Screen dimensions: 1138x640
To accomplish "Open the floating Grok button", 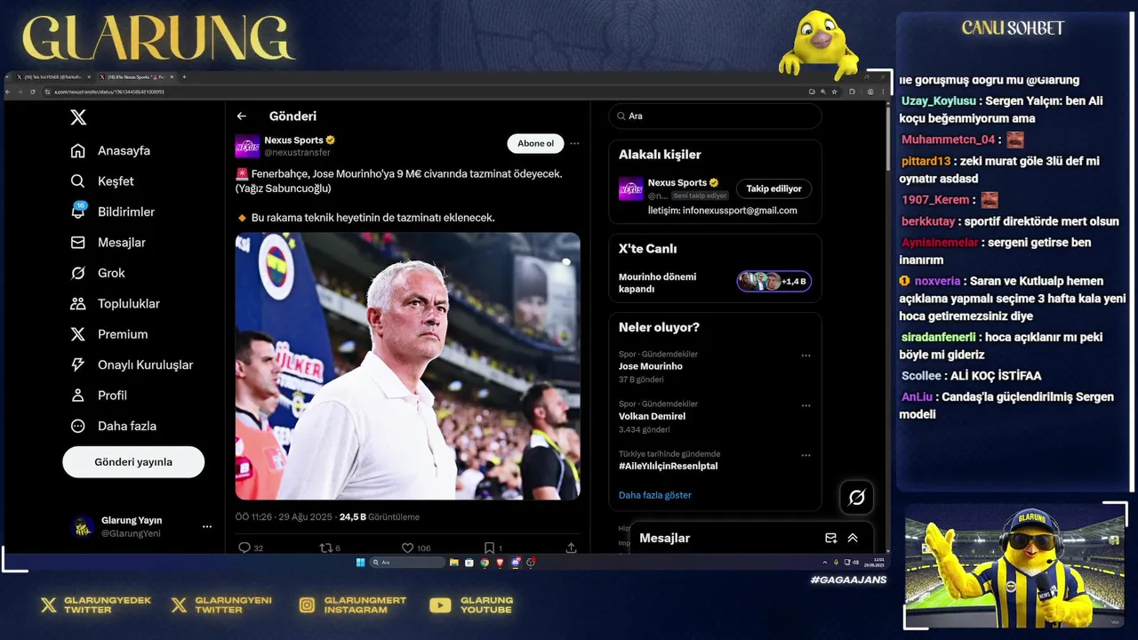I will [x=857, y=498].
